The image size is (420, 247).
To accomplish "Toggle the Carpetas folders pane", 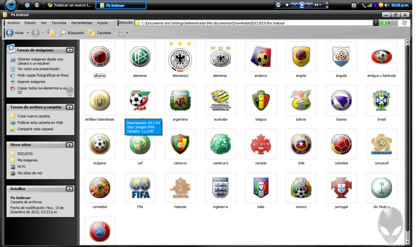I will [100, 33].
